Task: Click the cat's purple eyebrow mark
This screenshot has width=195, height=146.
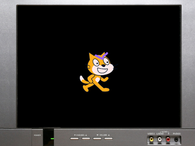Action: 102,56
